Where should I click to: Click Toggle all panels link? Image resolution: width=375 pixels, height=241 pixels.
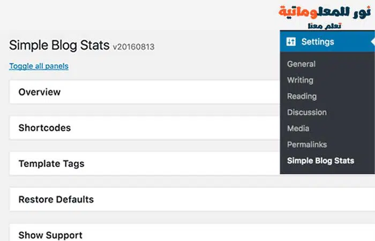[39, 66]
